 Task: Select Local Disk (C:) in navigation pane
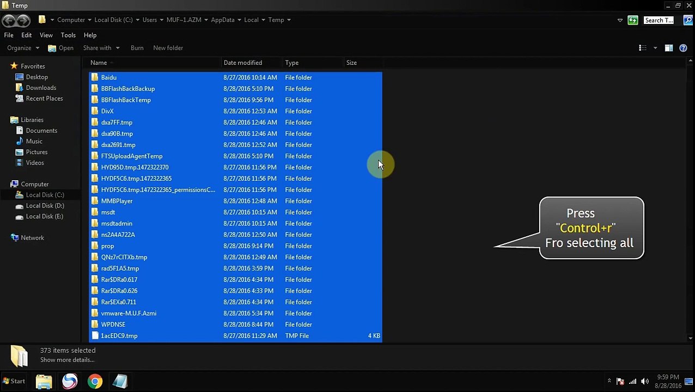(x=45, y=195)
